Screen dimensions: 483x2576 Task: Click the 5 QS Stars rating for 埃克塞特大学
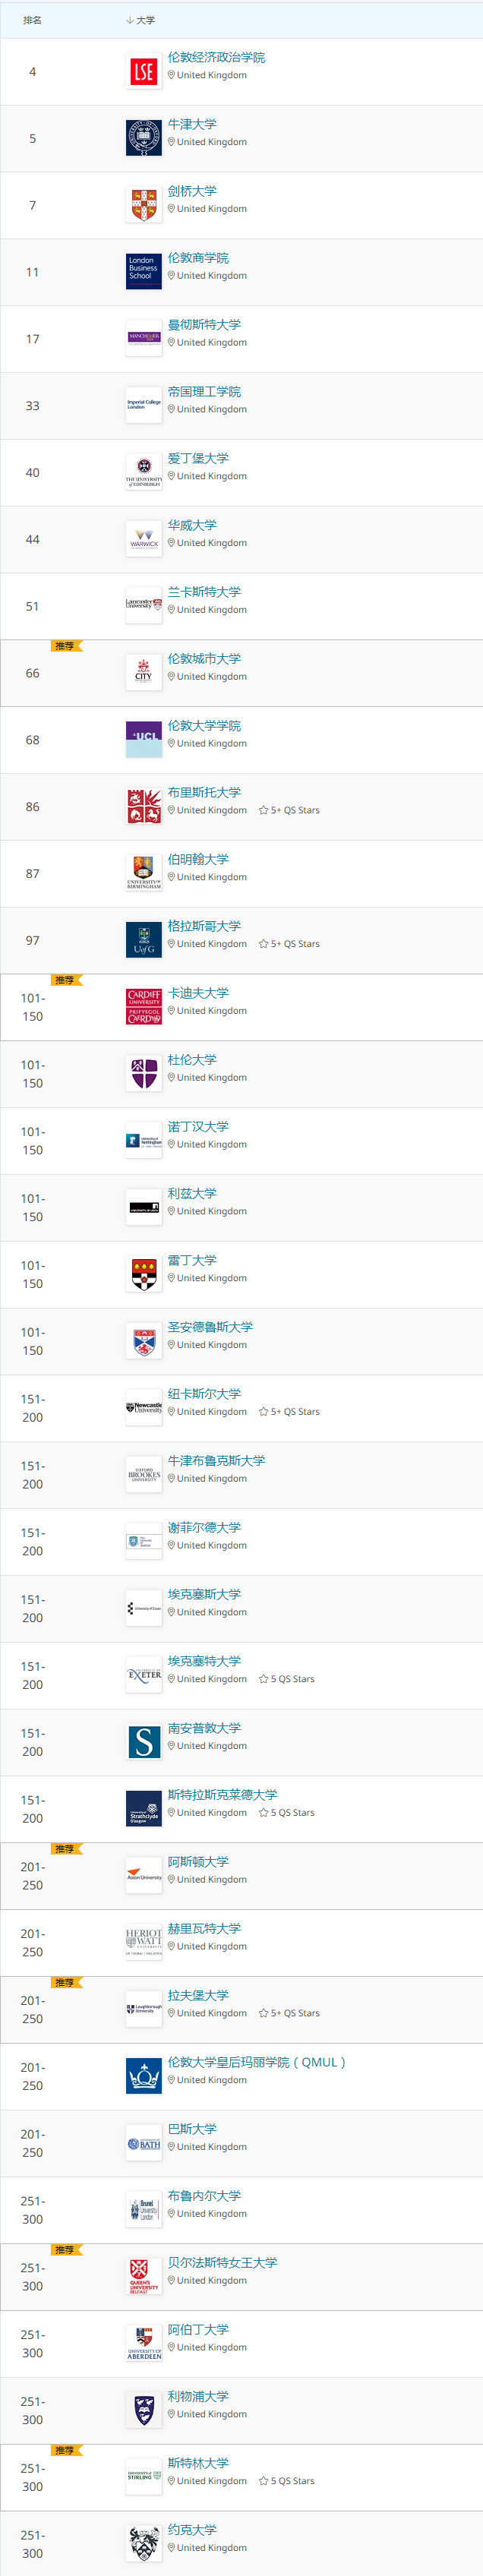click(x=287, y=1679)
